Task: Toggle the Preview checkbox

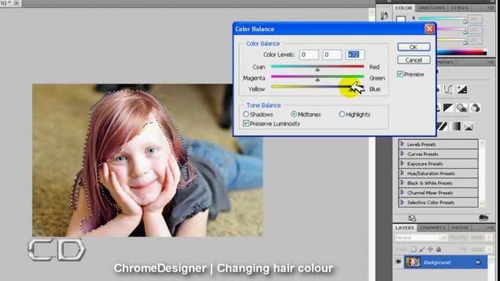Action: point(400,74)
